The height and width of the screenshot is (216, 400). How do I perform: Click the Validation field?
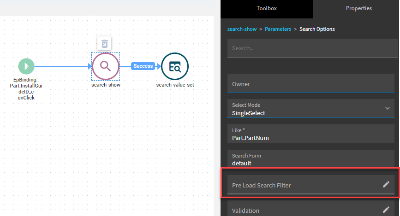310,209
